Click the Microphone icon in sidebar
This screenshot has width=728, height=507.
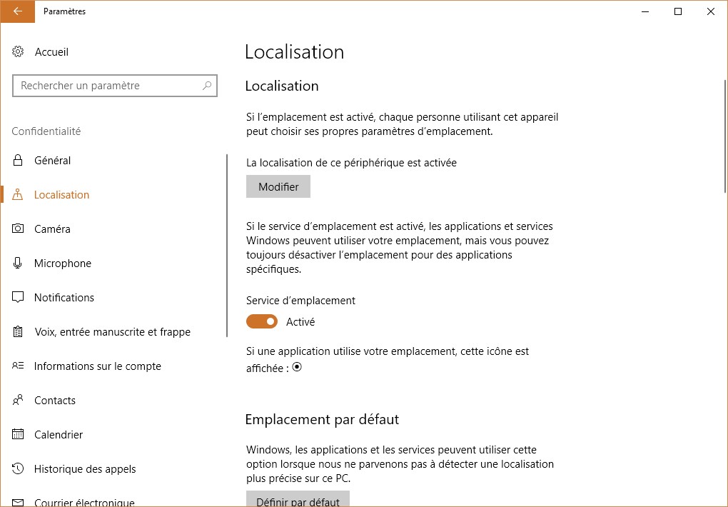[19, 263]
